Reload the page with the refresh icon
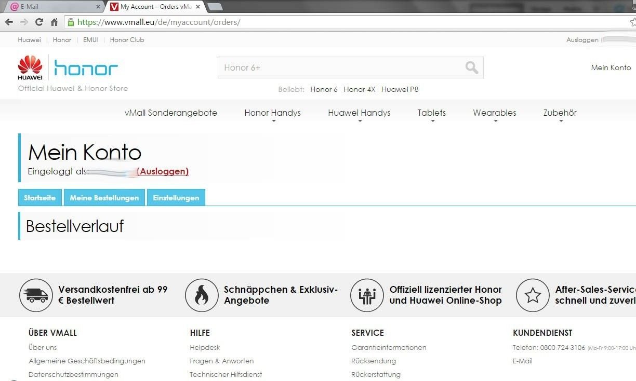Viewport: 636px width, 381px height. 39,22
